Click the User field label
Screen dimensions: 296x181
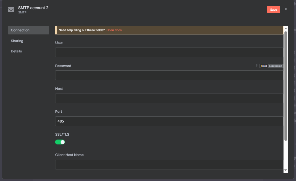click(59, 43)
